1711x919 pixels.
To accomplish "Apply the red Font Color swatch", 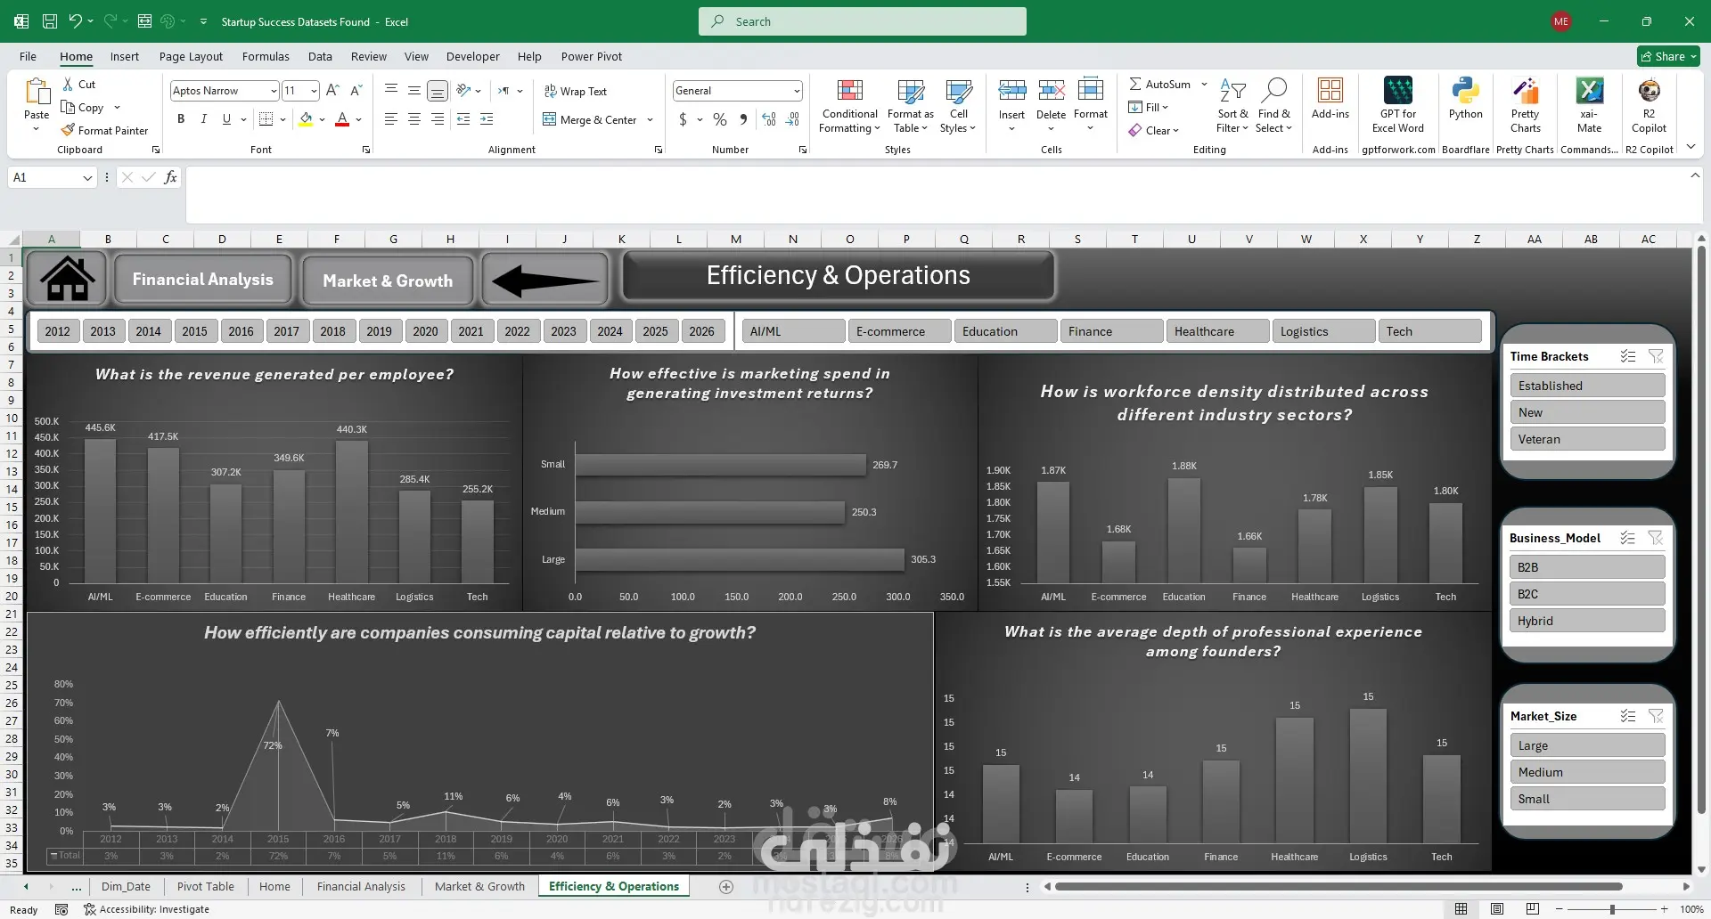I will point(342,119).
